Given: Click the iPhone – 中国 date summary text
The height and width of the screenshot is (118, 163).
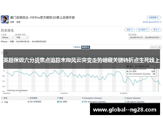Looking at the screenshot, I should (x=23, y=42).
